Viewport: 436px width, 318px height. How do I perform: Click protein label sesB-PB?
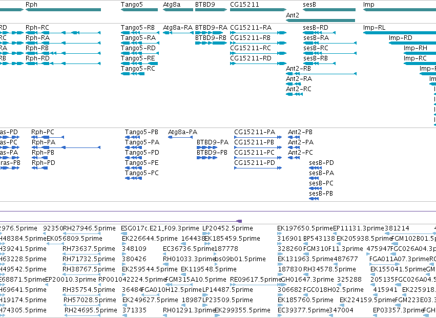(x=321, y=194)
